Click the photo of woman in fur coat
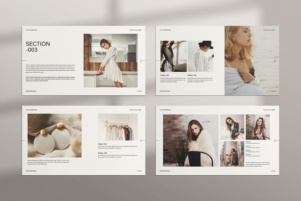Viewport: 301px width, 201px height. tap(191, 140)
